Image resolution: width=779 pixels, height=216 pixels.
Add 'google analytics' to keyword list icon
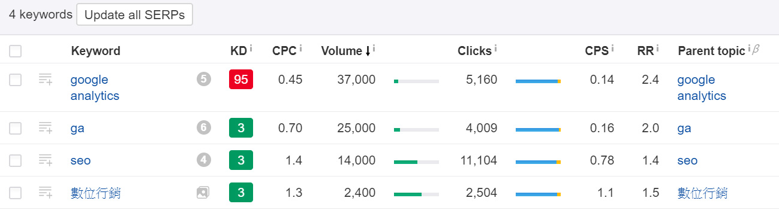click(46, 80)
